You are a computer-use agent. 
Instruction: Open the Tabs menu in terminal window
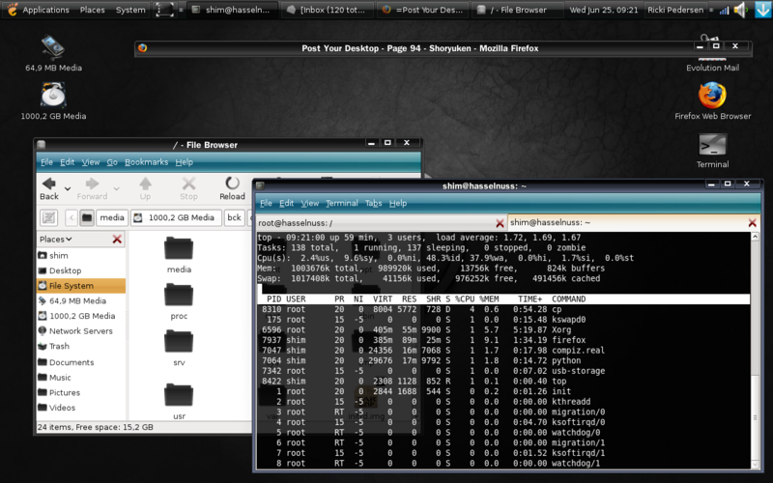[x=373, y=203]
